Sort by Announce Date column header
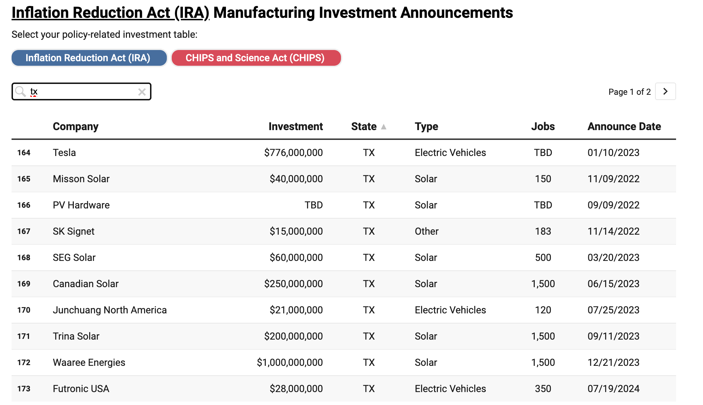The width and height of the screenshot is (703, 405). coord(624,126)
